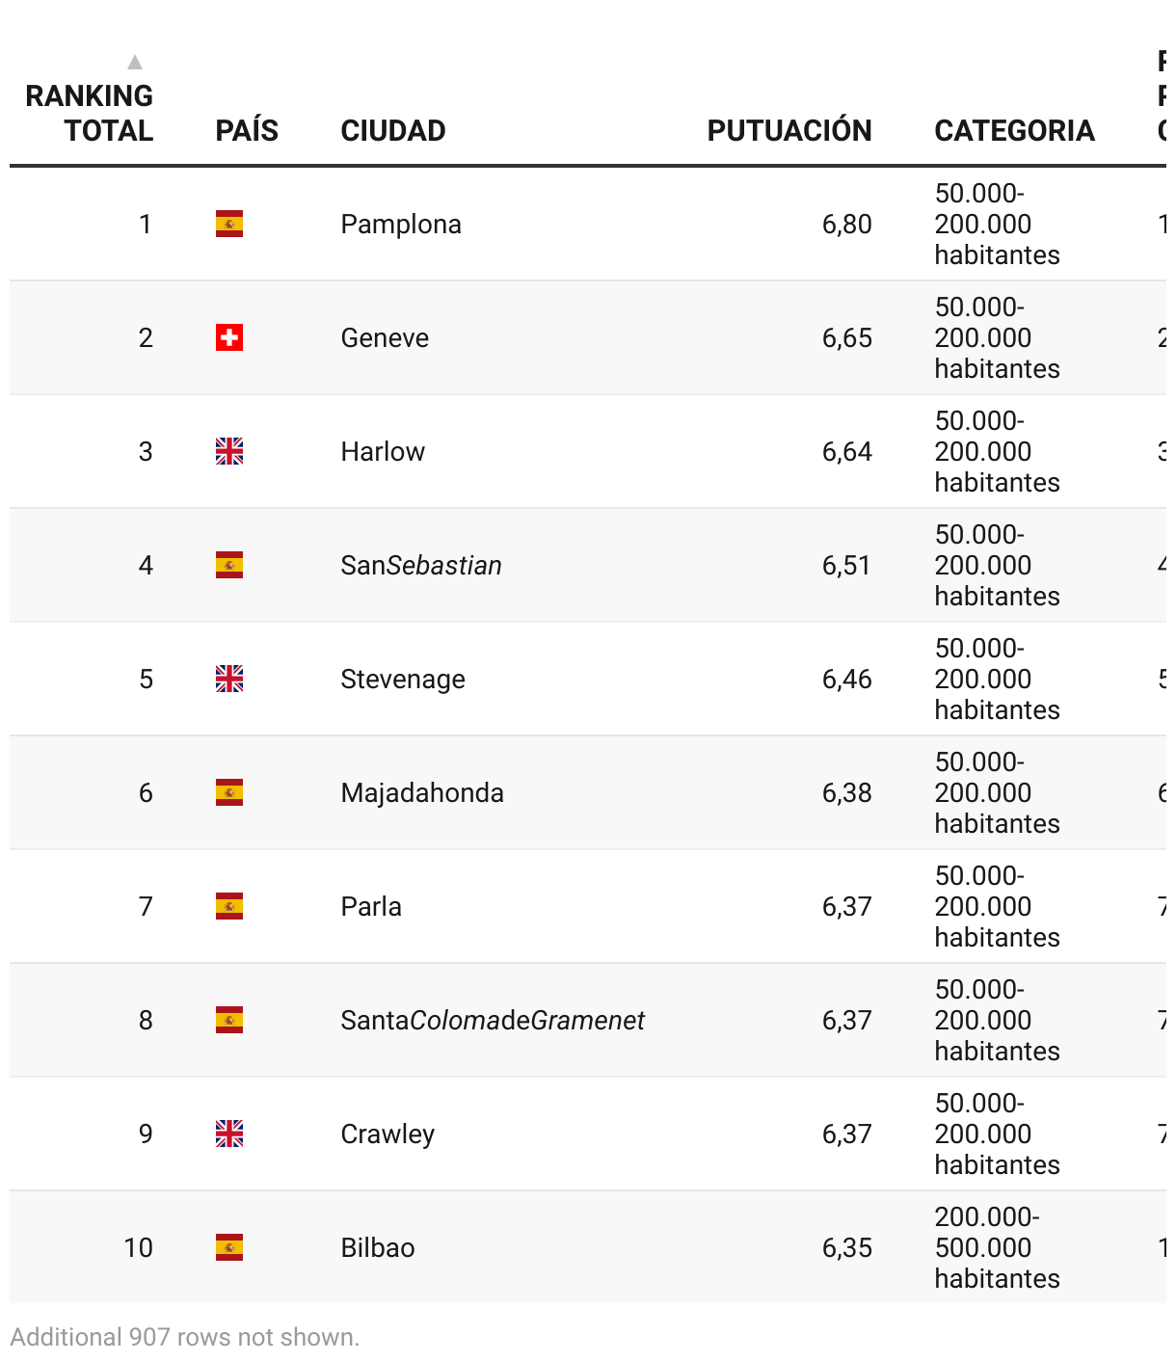Click the sort arrow above Ranking Total
This screenshot has height=1361, width=1176.
135,63
